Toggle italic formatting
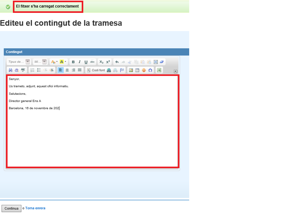This screenshot has height=214, width=291. (80, 62)
